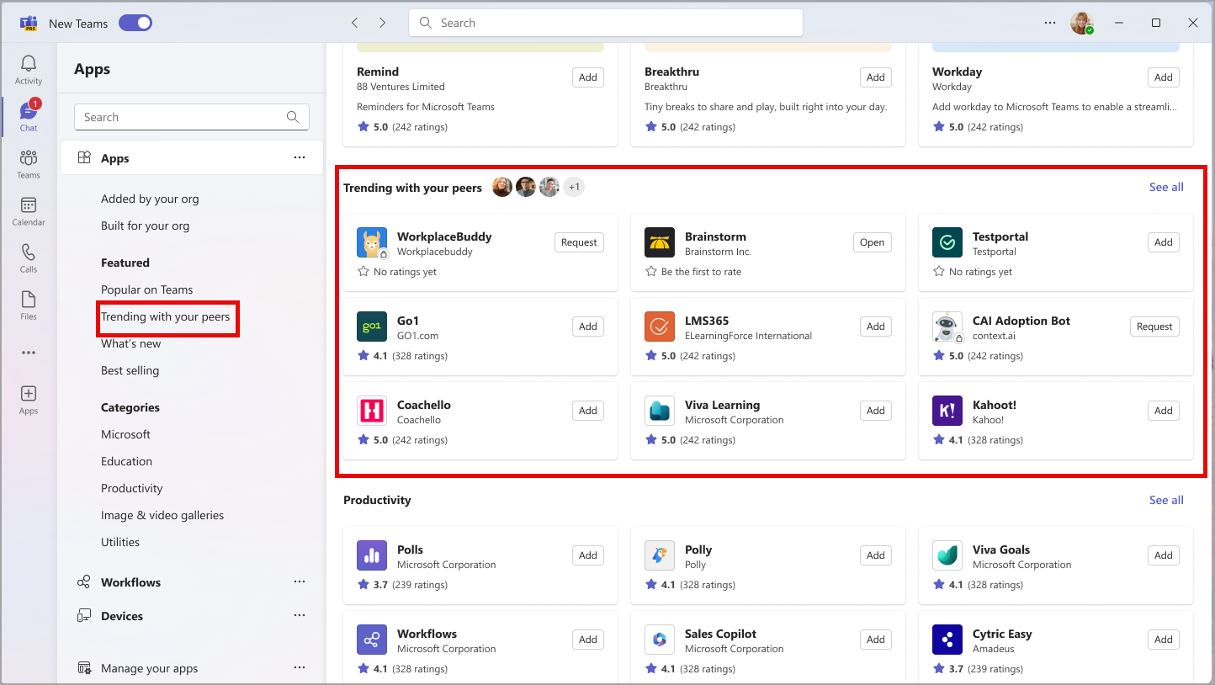This screenshot has height=685, width=1215.
Task: Open more options for the Apps section
Action: (300, 157)
